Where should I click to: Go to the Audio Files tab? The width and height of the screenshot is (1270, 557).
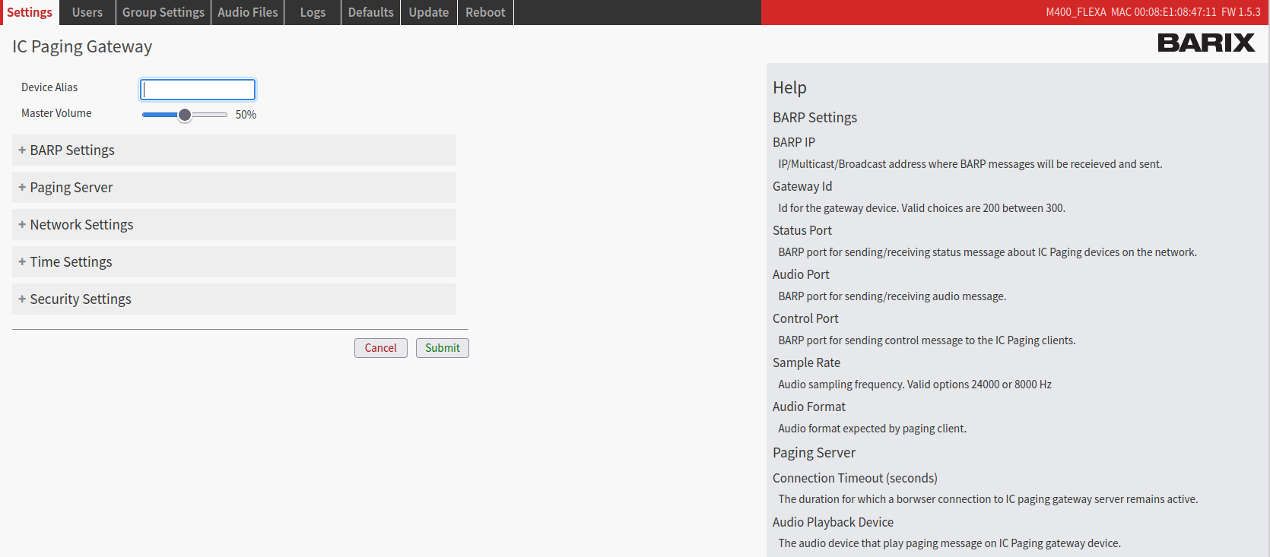tap(248, 12)
